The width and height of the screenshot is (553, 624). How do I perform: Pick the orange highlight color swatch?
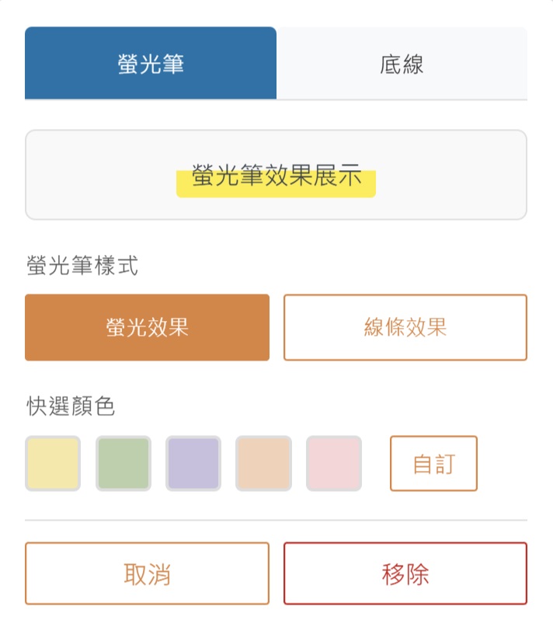(x=263, y=462)
